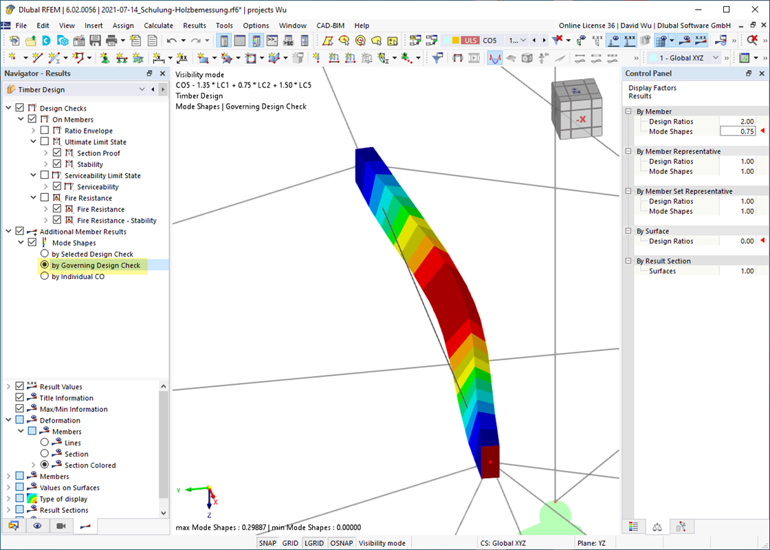Activate the ULS button in the toolbar
Viewport: 770px width, 550px height.
pyautogui.click(x=470, y=41)
